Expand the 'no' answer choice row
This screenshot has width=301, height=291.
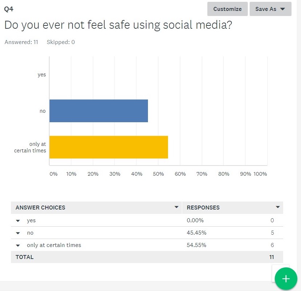[18, 233]
